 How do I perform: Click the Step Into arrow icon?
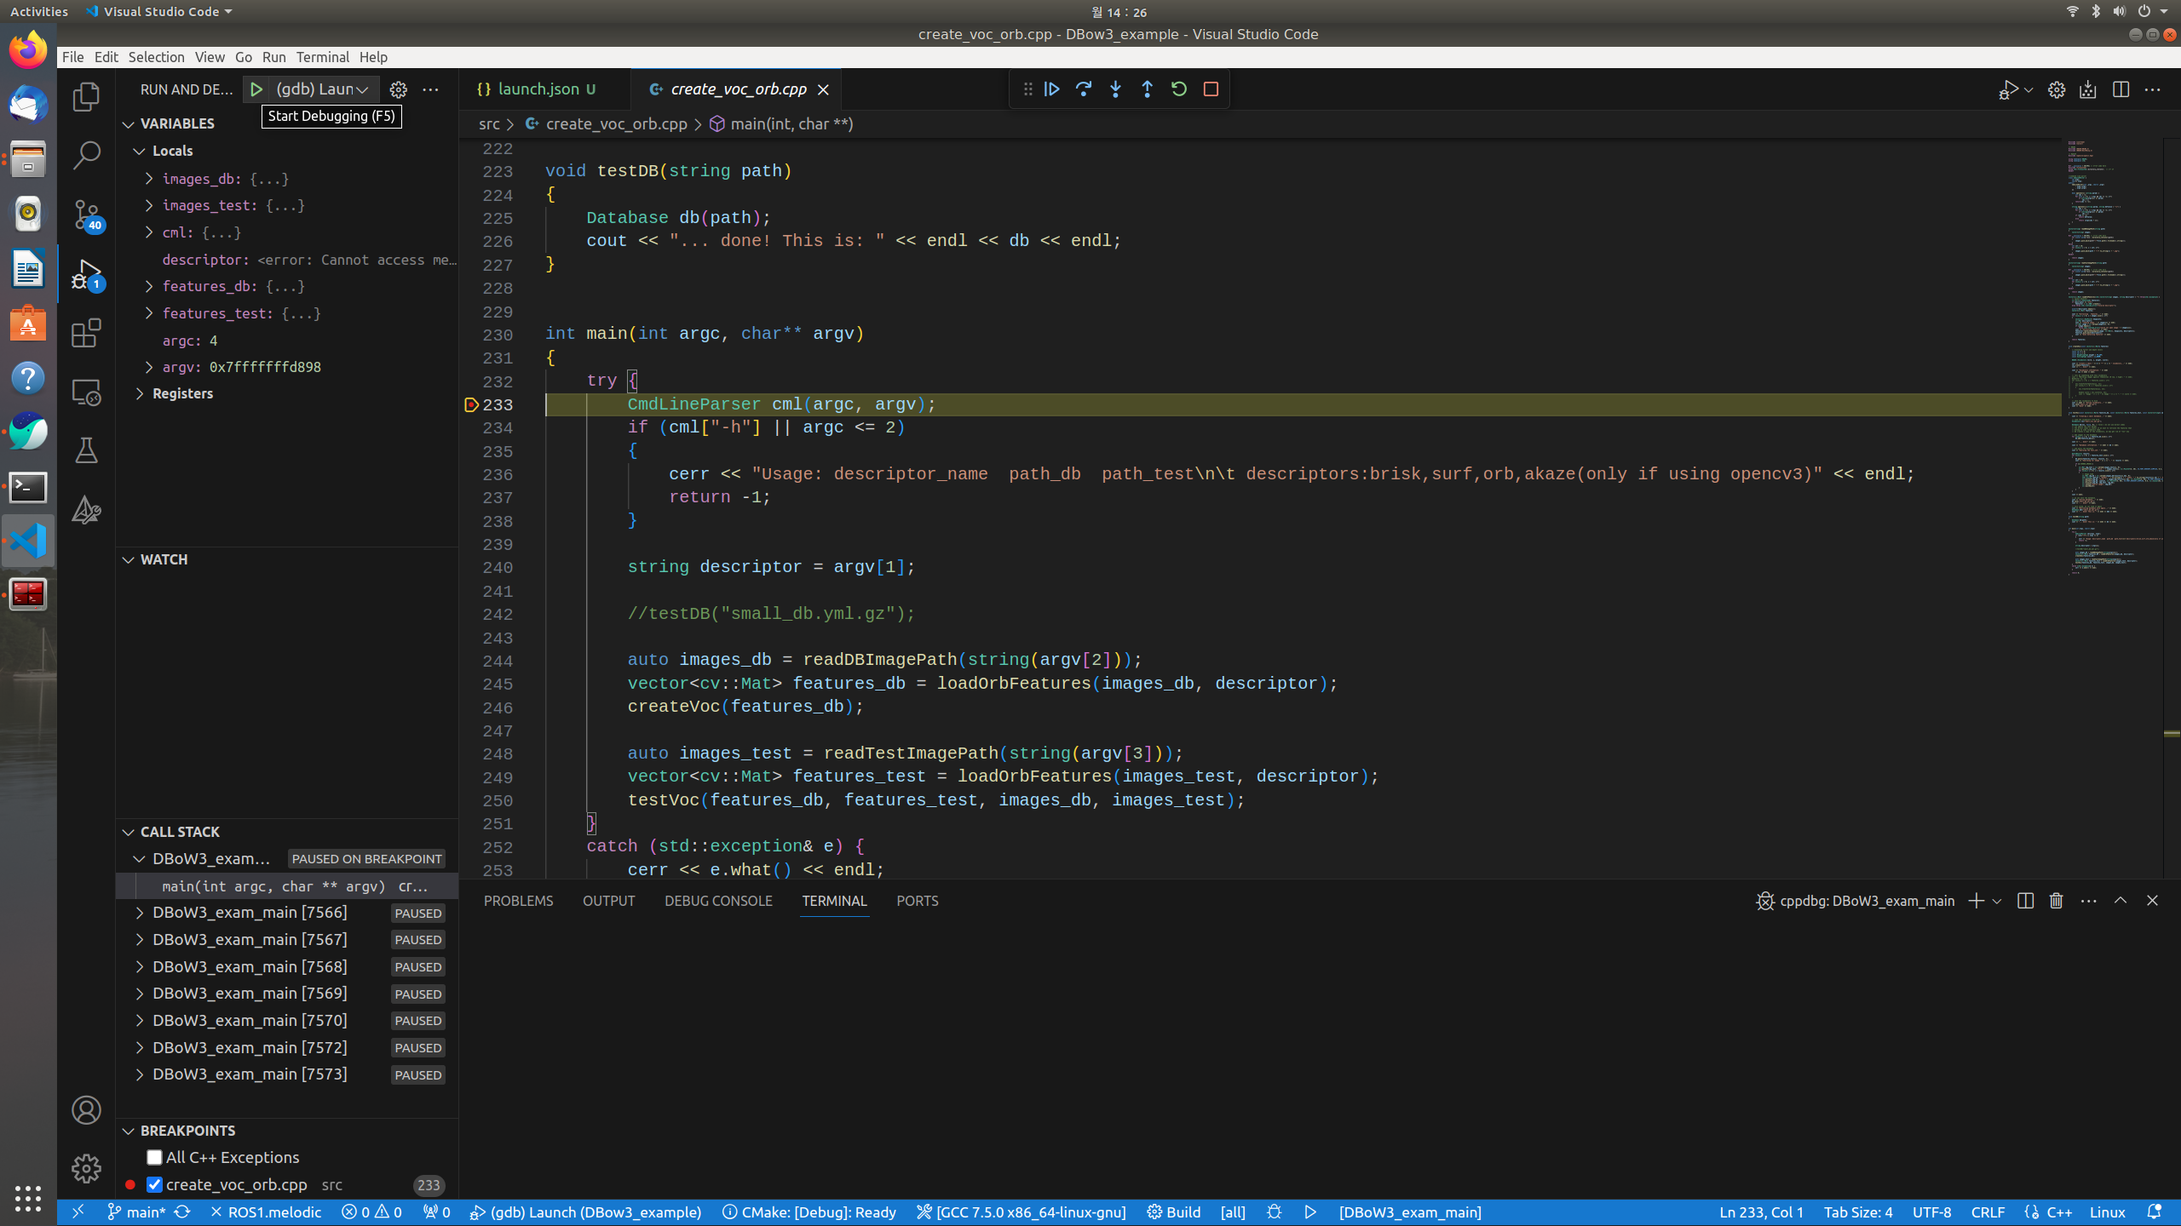pos(1115,89)
